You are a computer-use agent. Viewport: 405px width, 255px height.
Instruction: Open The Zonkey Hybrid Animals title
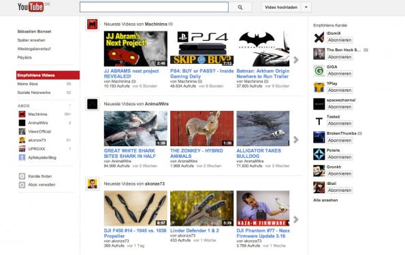196,153
